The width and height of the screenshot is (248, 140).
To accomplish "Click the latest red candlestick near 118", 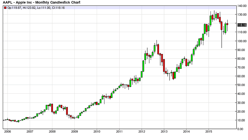I will [x=227, y=24].
